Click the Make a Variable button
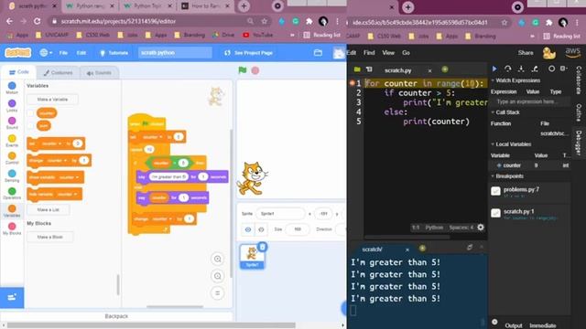Image resolution: width=586 pixels, height=329 pixels. click(52, 100)
